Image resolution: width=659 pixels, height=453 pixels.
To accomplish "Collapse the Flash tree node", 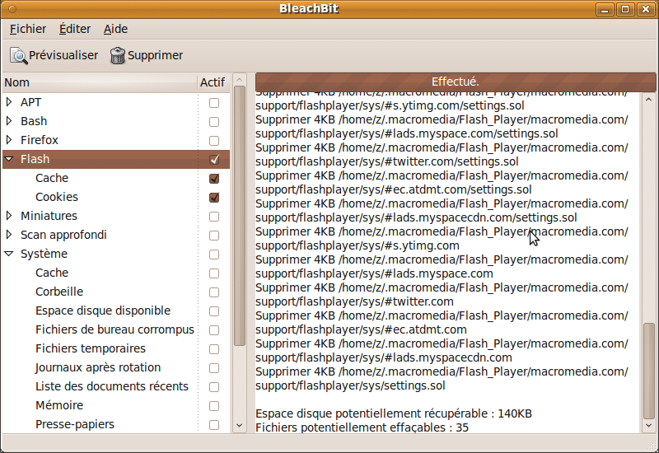I will [x=9, y=160].
